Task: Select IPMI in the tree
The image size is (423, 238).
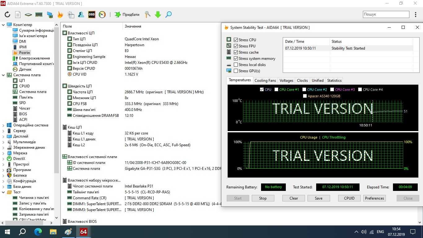Action: coord(23,47)
